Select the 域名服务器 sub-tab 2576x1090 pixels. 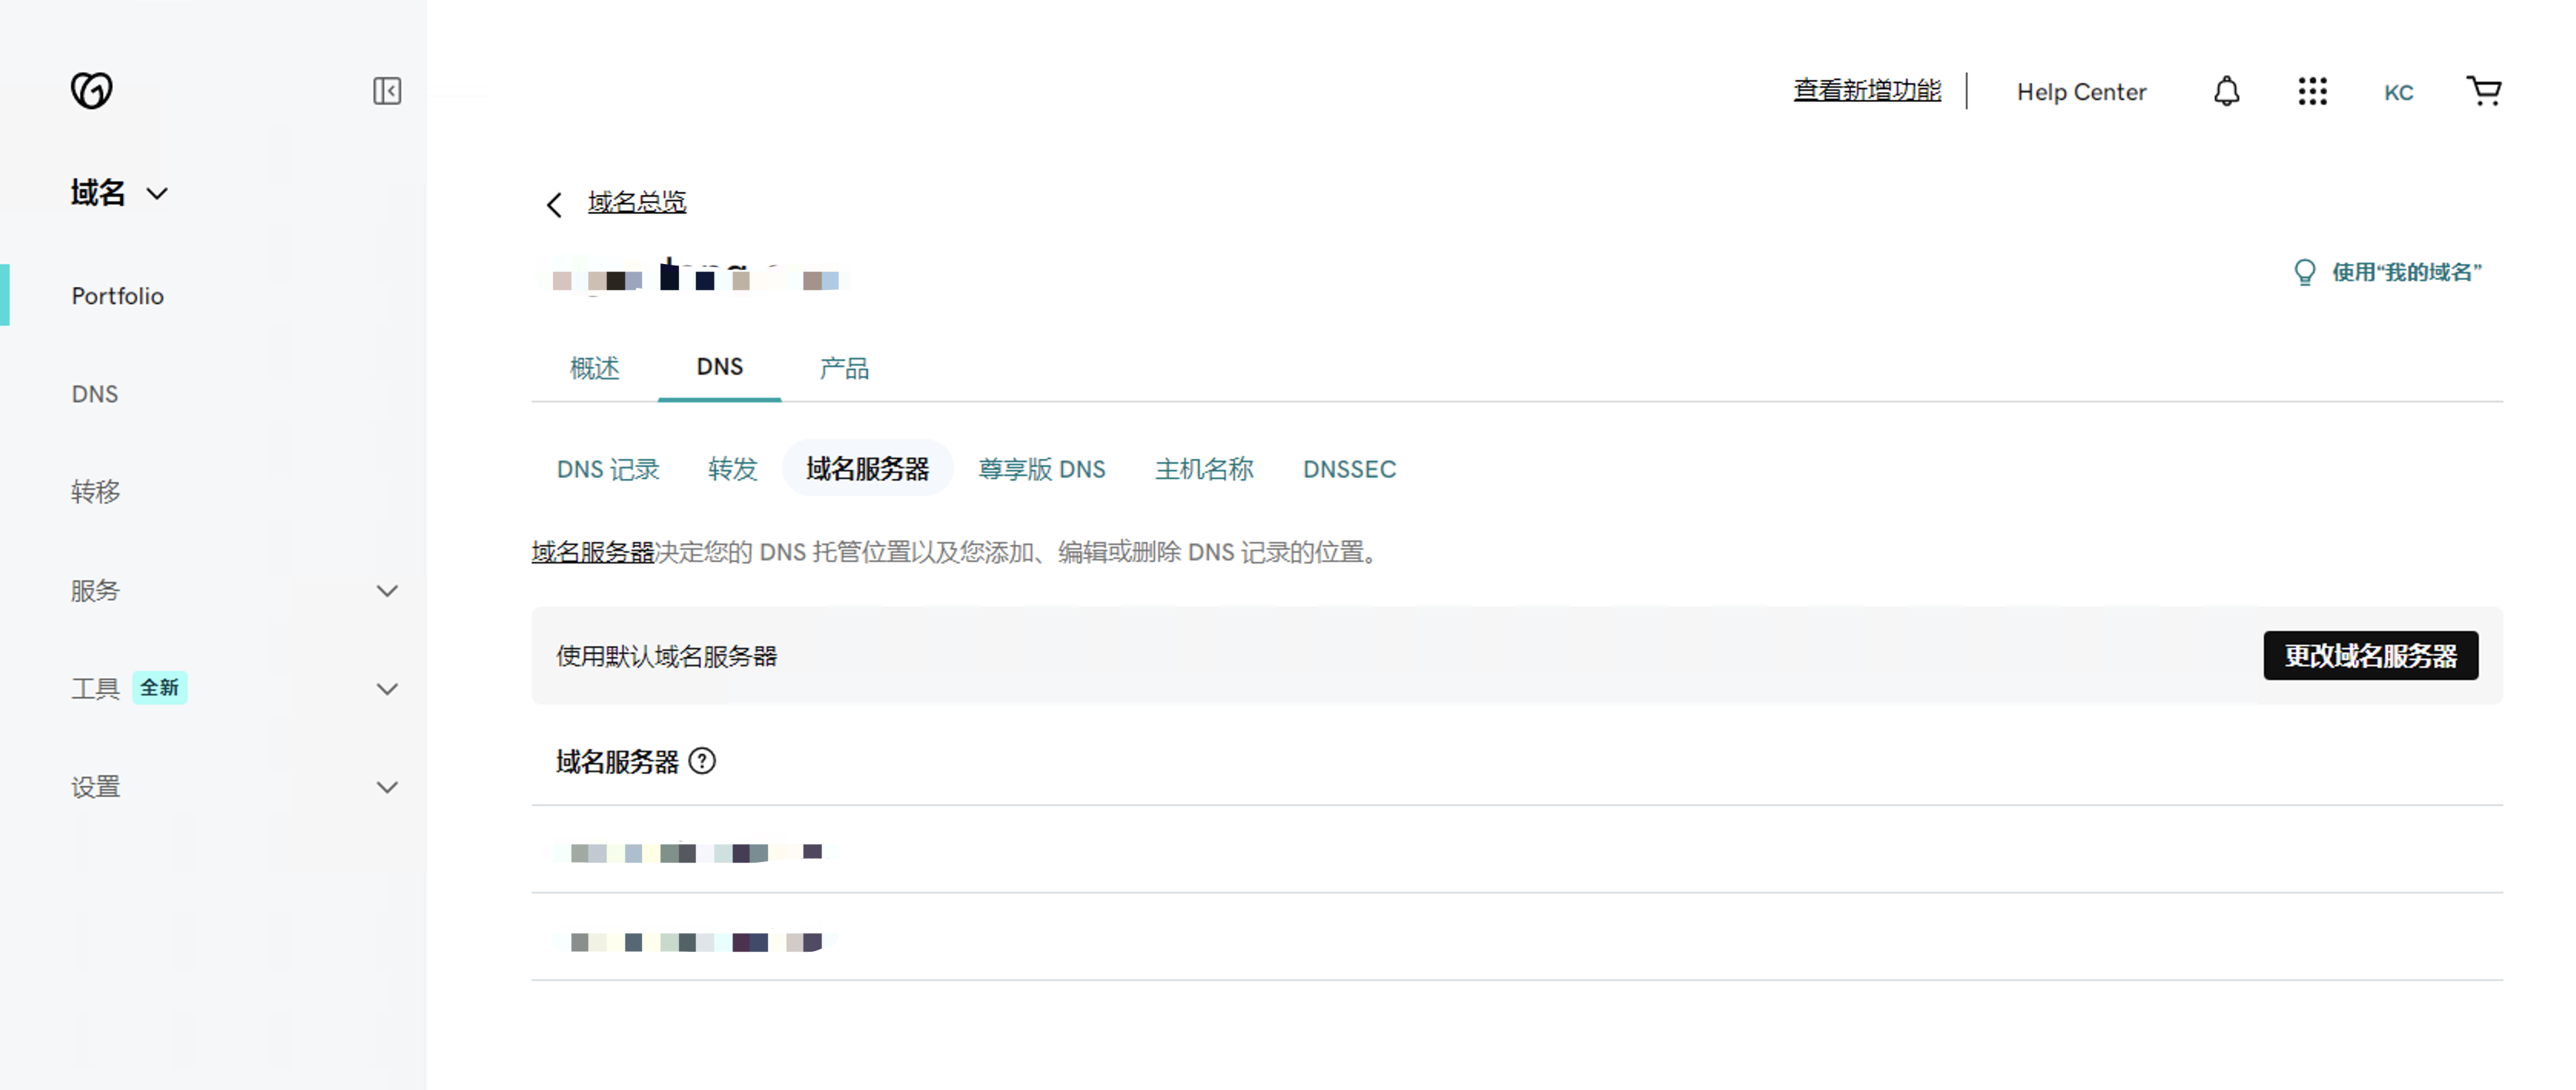[x=867, y=467]
